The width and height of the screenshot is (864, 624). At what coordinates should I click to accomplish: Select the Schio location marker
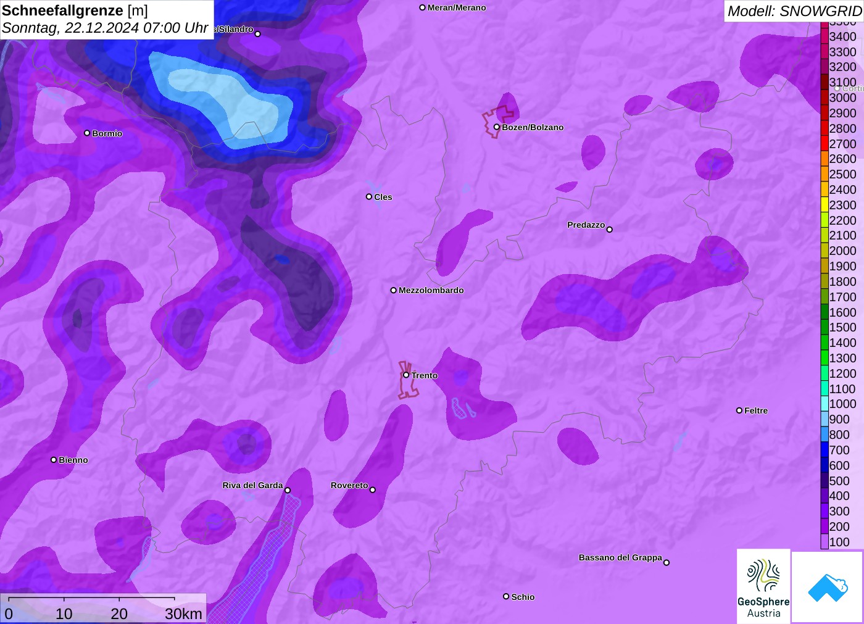[x=506, y=596]
